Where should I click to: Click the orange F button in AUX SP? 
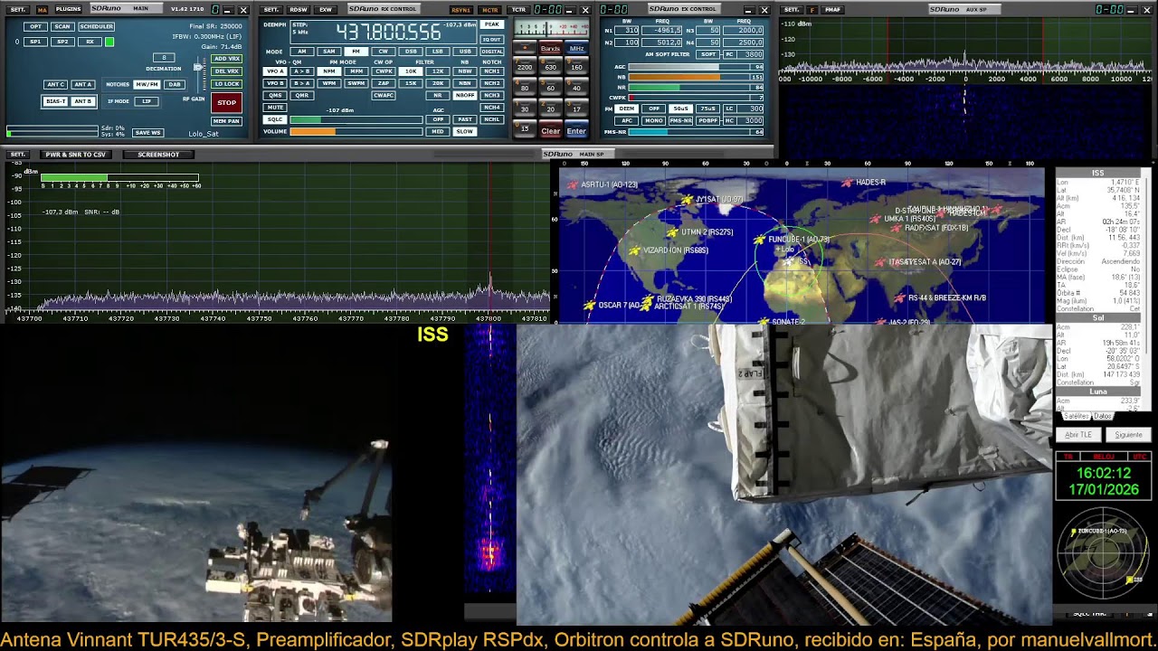[812, 9]
